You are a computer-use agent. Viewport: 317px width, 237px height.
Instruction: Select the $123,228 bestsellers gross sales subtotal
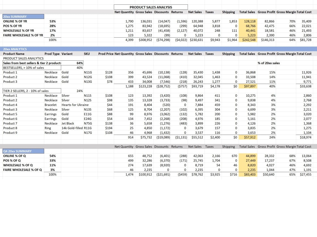[146, 86]
